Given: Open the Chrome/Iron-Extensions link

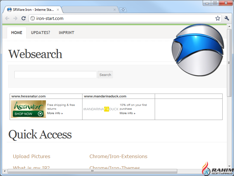Looking at the screenshot, I should 118,156.
